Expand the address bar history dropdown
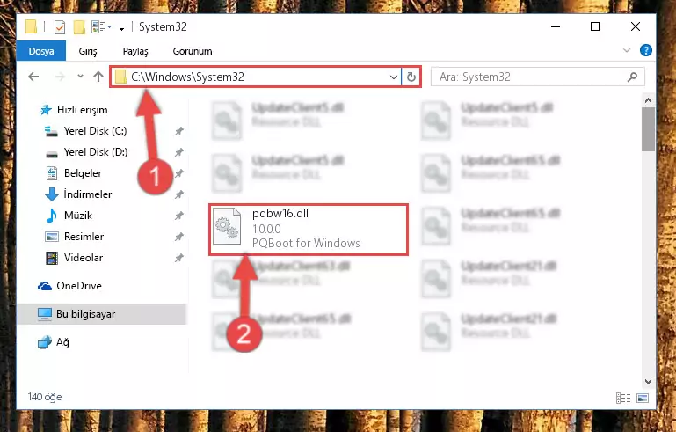676x432 pixels. (x=393, y=77)
